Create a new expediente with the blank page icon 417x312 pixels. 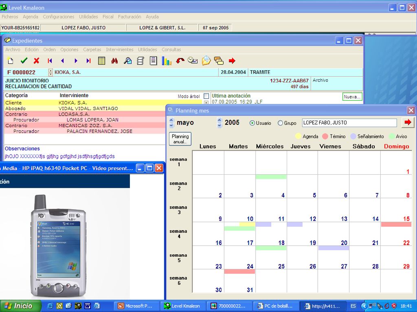point(10,61)
